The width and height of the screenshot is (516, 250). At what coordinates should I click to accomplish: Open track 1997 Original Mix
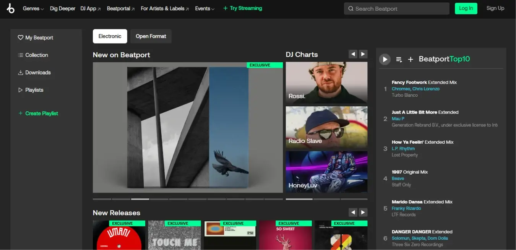[x=410, y=172]
